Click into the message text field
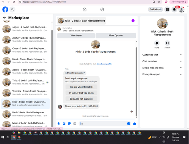 point(103,124)
